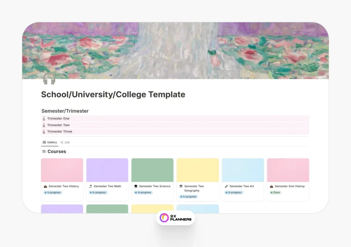Toggle the In progress status on Semester Two Math
The height and width of the screenshot is (247, 351).
[x=98, y=192]
